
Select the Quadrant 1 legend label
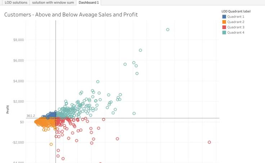point(235,17)
